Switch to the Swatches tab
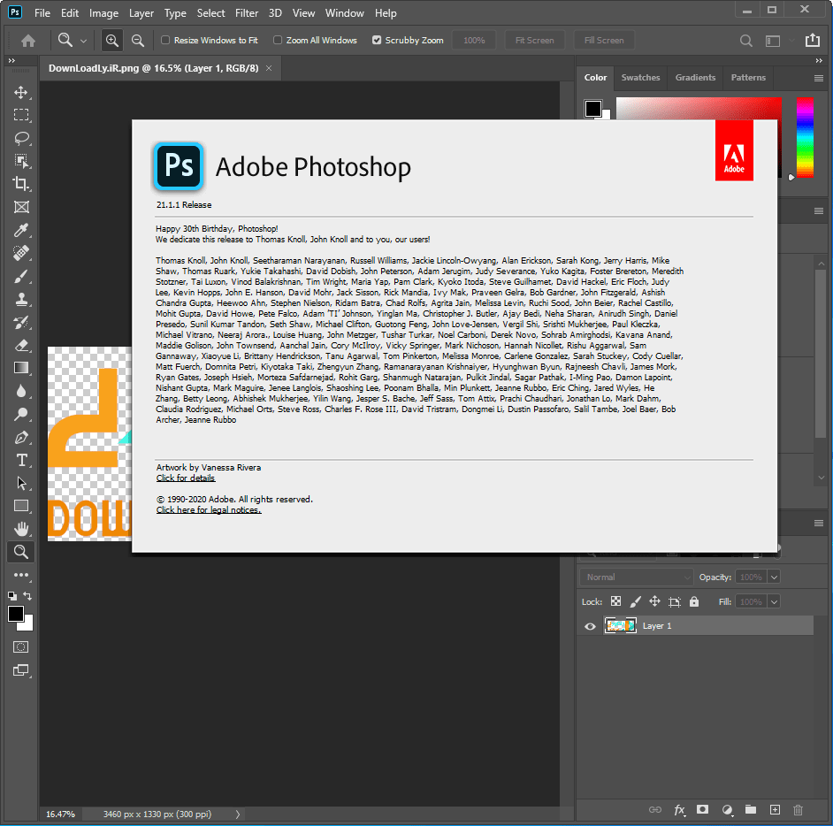 640,77
